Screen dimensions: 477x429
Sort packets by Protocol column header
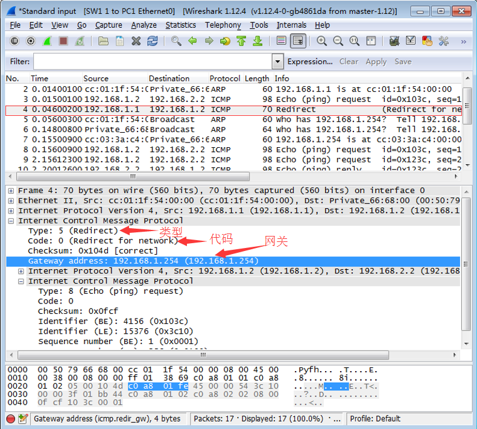pos(226,78)
